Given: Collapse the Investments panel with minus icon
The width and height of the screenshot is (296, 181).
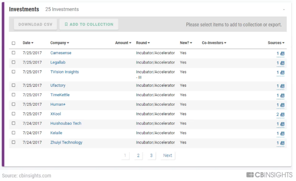Looking at the screenshot, I should 284,9.
